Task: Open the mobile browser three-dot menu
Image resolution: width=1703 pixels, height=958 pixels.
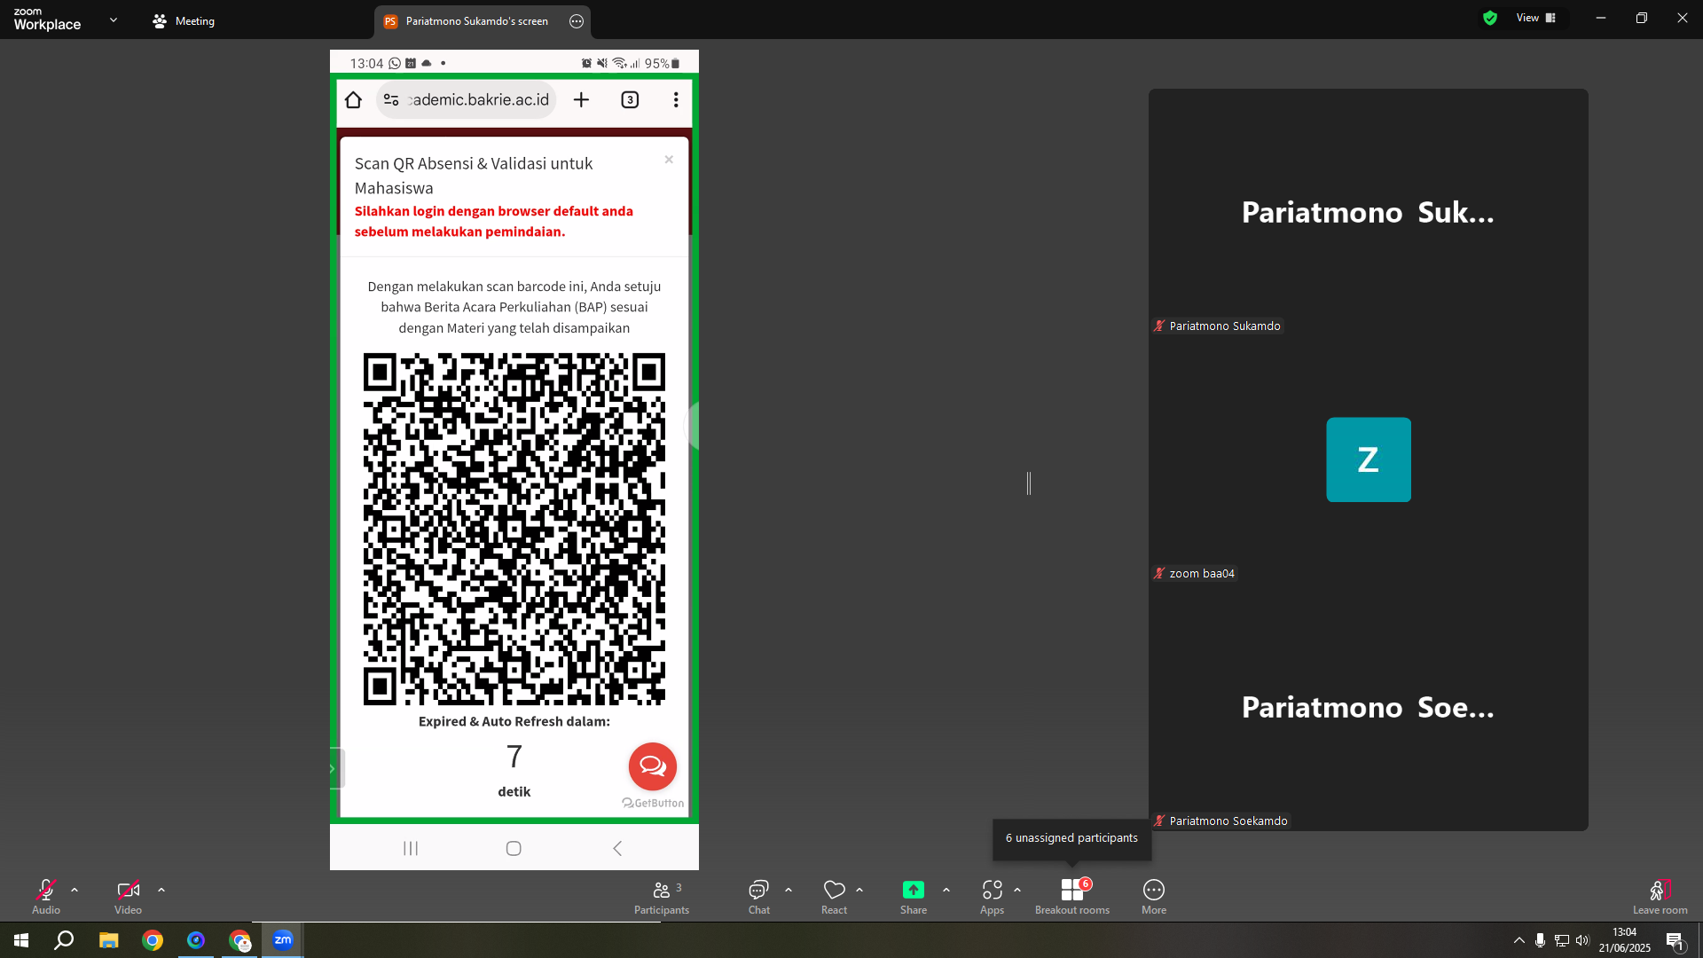Action: click(x=676, y=99)
